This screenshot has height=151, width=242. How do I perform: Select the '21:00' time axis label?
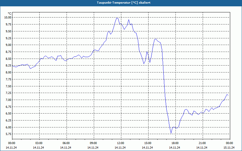(x=202, y=143)
